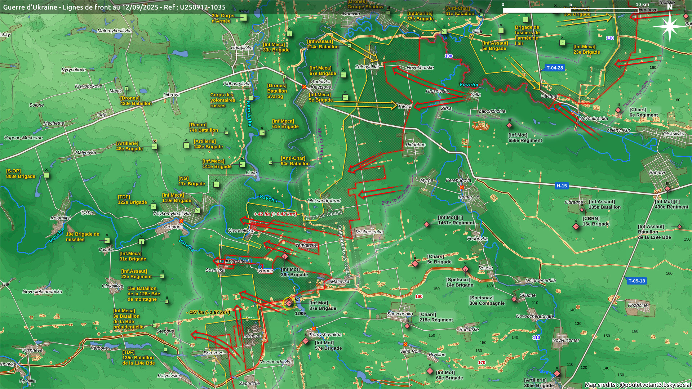Click the 17e Brigade NG green square
The image size is (692, 389).
click(216, 185)
